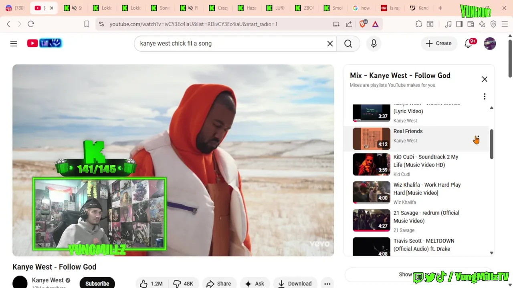
Task: Share this page from address bar
Action: (x=349, y=24)
